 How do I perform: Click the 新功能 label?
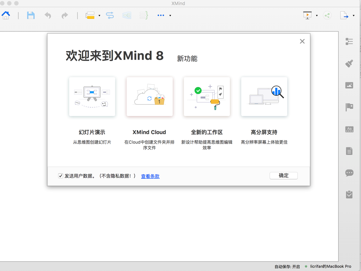click(187, 58)
